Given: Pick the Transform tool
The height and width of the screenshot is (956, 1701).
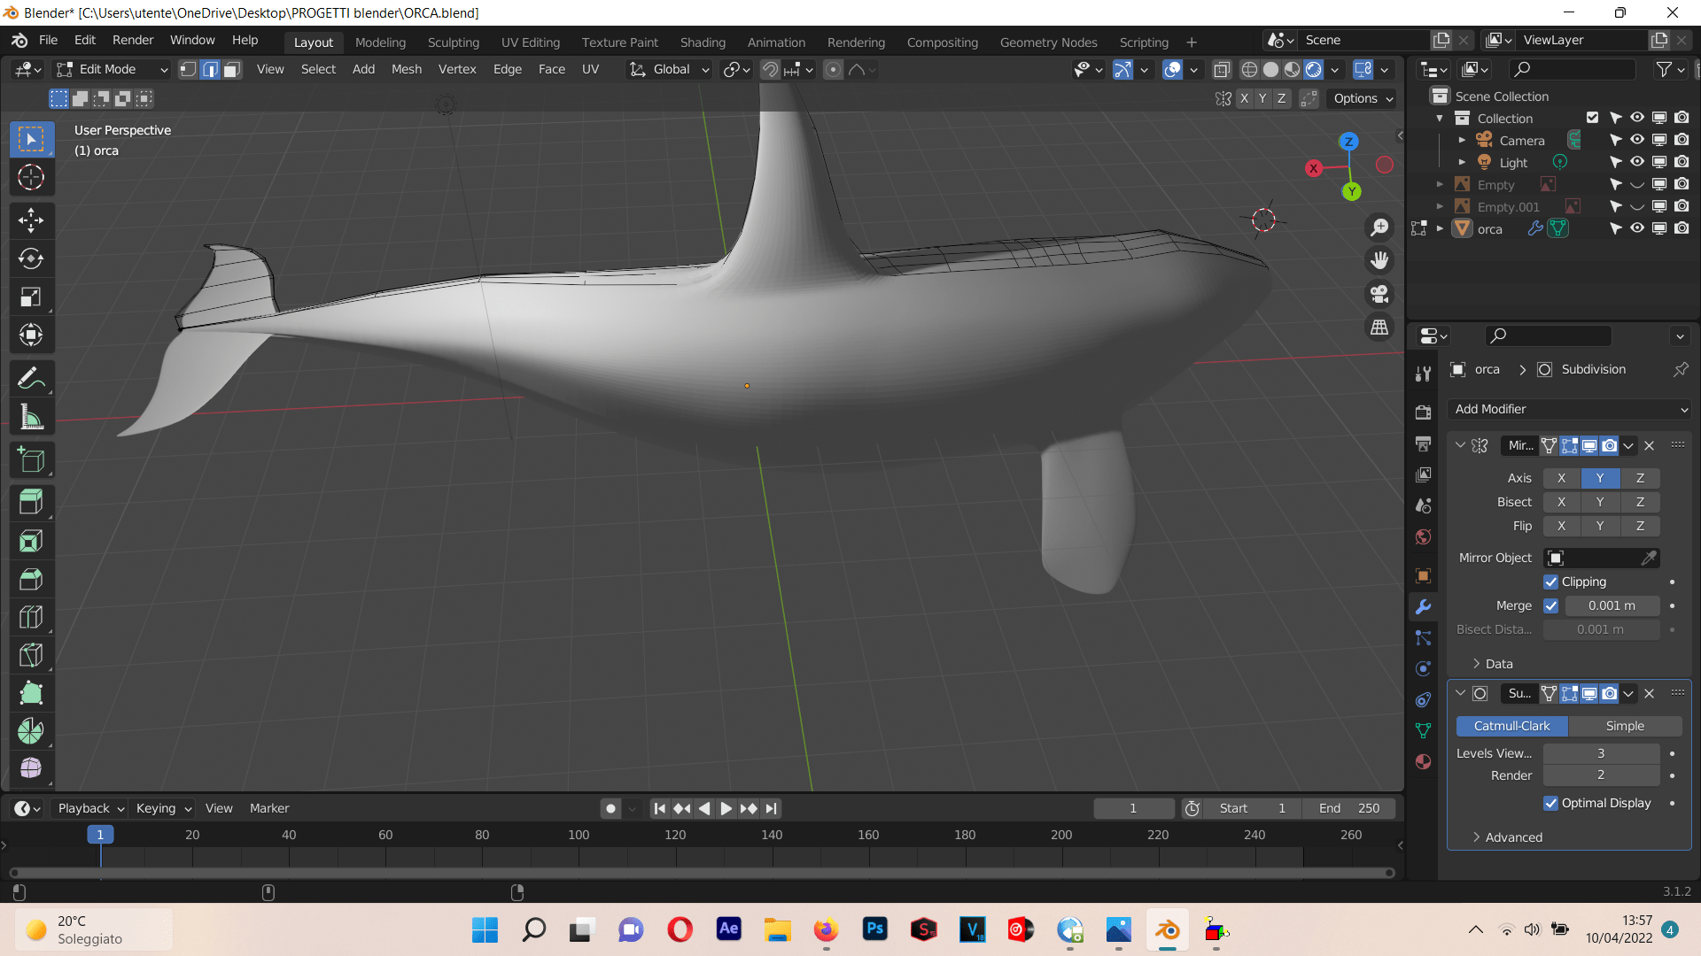Looking at the screenshot, I should tap(31, 335).
